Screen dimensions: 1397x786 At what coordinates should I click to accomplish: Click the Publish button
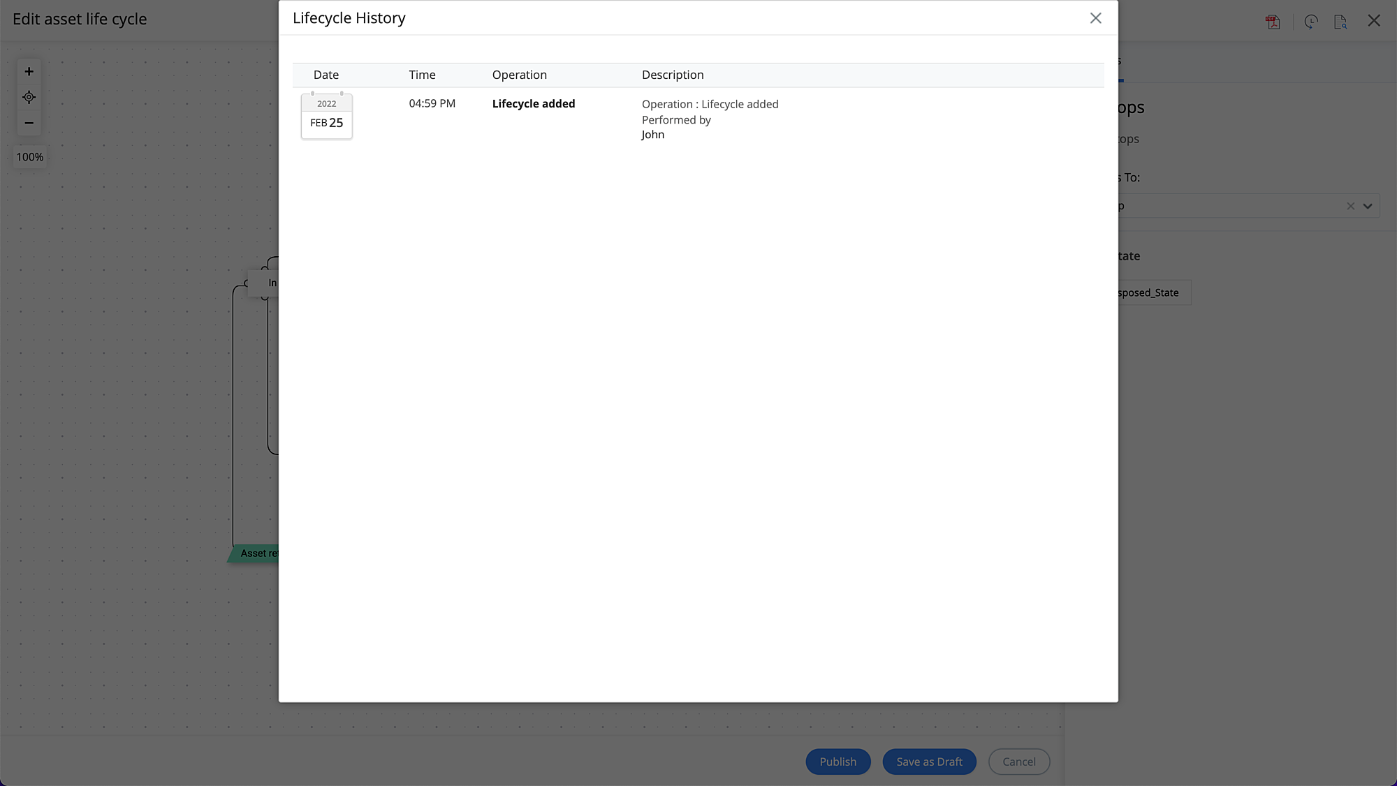click(x=838, y=762)
